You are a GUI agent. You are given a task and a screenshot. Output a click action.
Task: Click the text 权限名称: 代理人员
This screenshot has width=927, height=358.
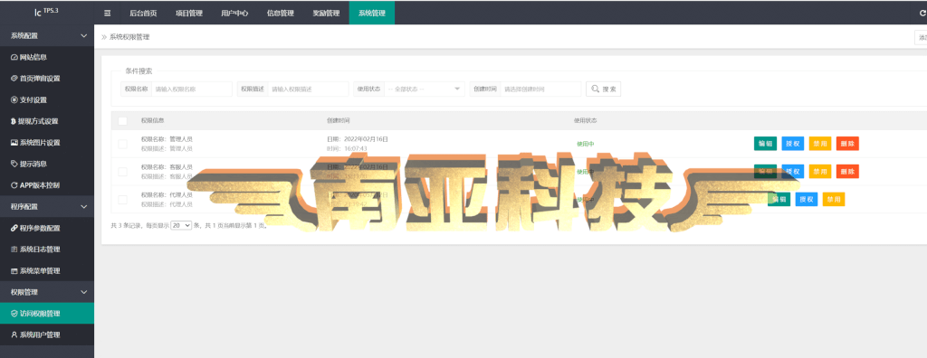[167, 195]
